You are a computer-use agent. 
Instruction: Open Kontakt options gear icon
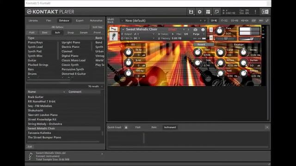click(x=199, y=12)
